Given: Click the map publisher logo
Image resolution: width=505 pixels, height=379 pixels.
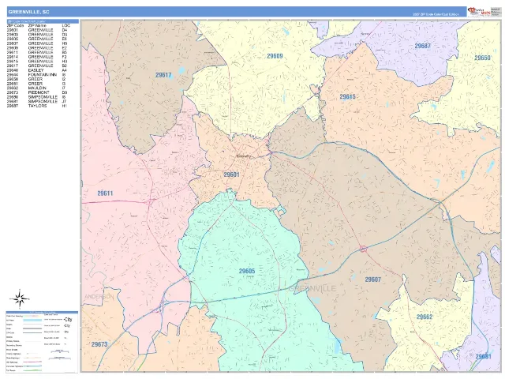Looking at the screenshot, I should click(479, 12).
